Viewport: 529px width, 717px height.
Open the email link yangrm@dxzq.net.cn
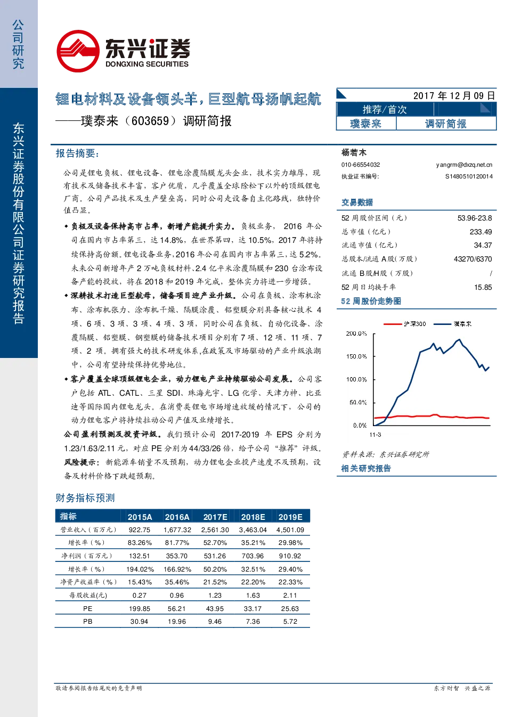[x=464, y=165]
